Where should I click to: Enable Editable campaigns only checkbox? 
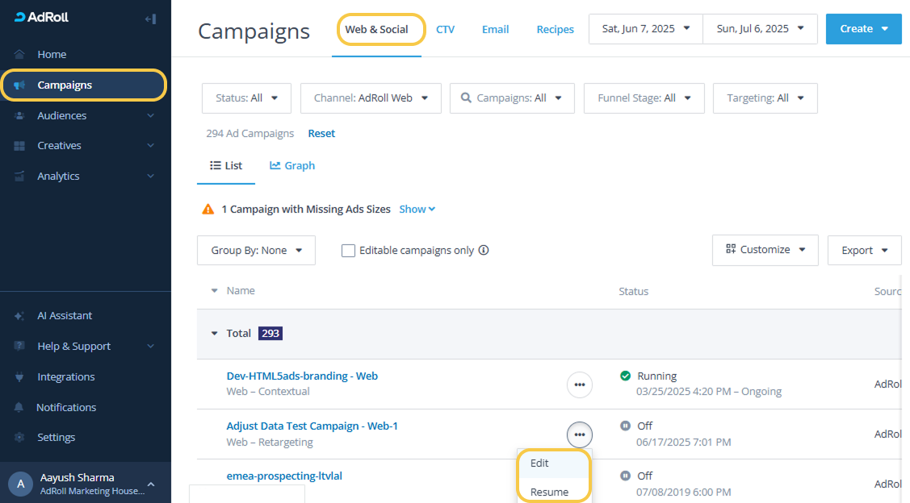point(348,251)
